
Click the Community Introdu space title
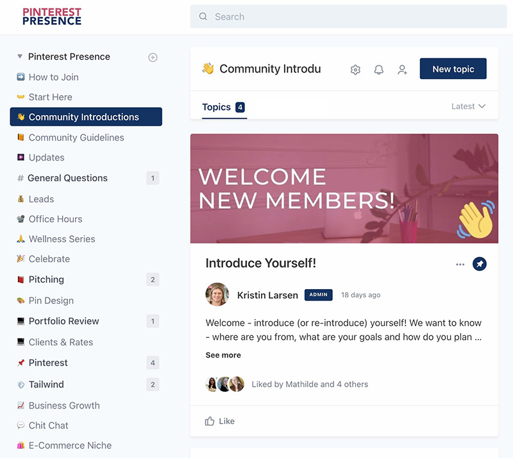point(270,69)
